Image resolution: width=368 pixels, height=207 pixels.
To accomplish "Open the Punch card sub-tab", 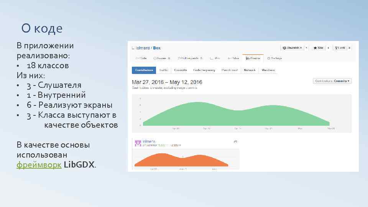I will [x=230, y=70].
